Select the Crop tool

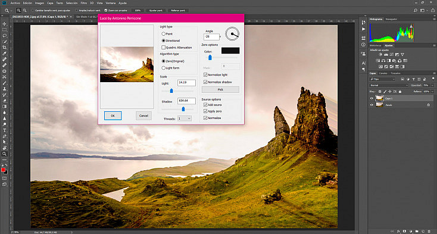(x=4, y=48)
